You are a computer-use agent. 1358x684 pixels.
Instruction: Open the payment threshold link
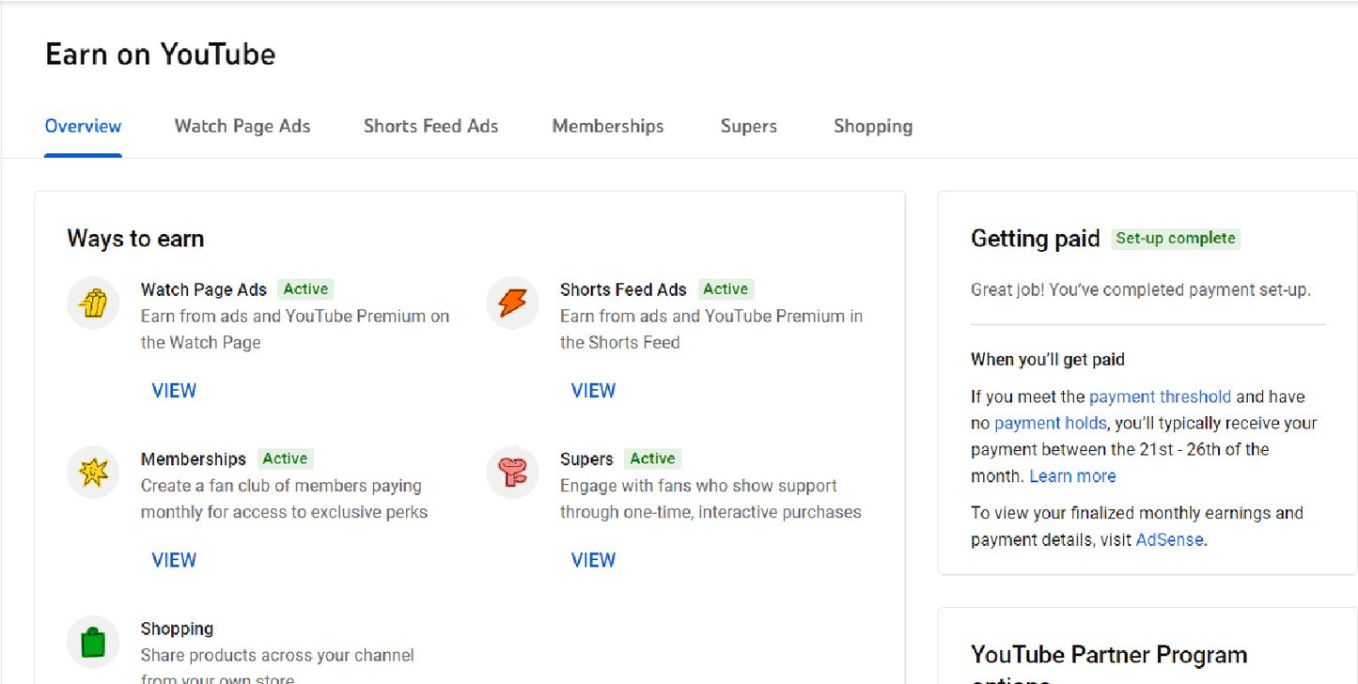1160,396
